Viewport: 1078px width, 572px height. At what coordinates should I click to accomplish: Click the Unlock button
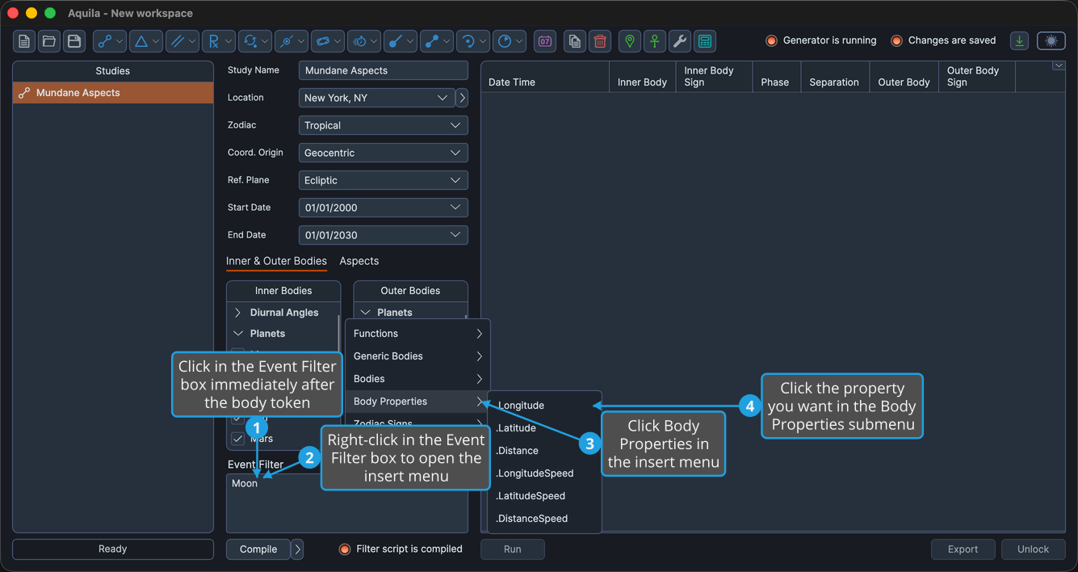pos(1033,549)
